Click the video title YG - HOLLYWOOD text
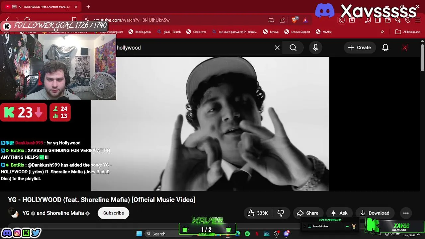 pyautogui.click(x=102, y=199)
